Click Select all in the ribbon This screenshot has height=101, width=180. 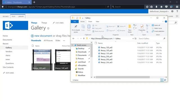tap(156, 25)
